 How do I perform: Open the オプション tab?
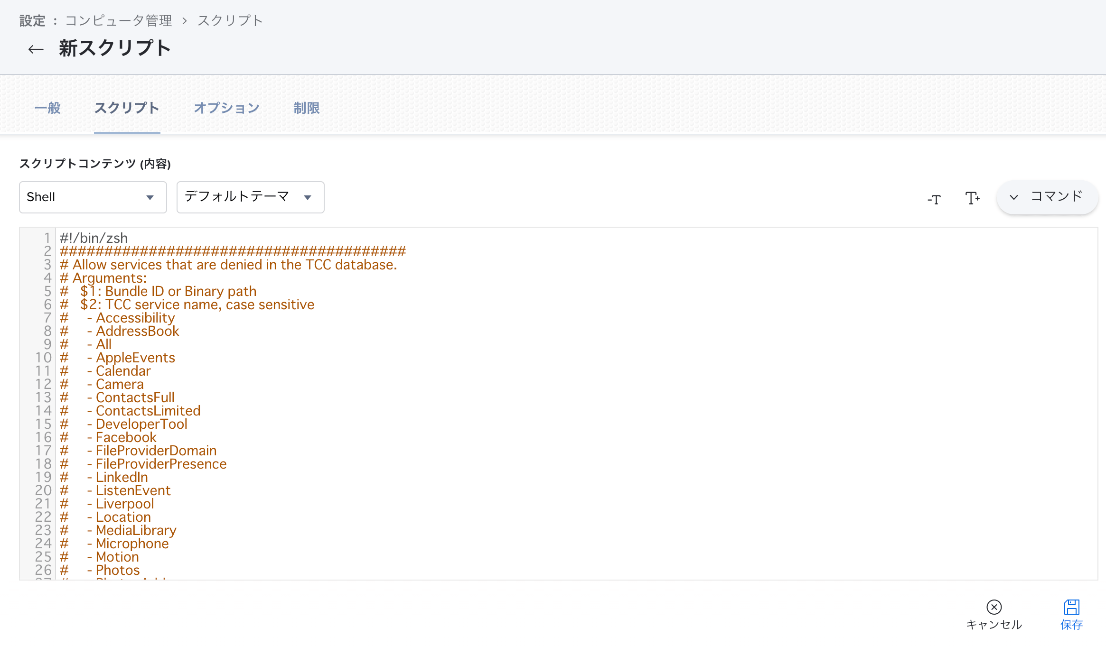click(226, 108)
